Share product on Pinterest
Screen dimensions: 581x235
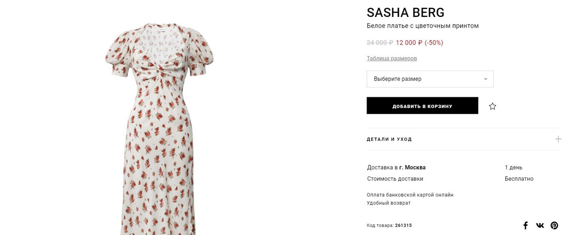click(554, 225)
